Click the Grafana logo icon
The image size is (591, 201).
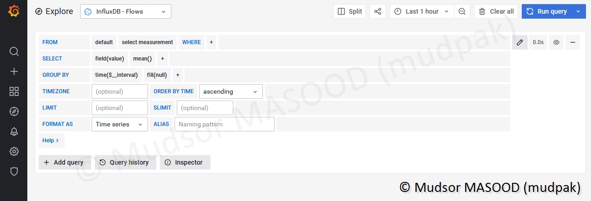tap(14, 11)
